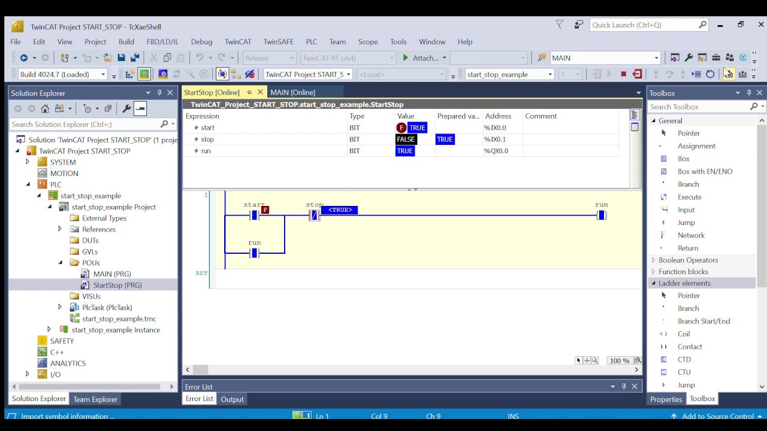Click the Collapse All icon in Solution Explorer
Screen dimensions: 767x431
(x=108, y=108)
